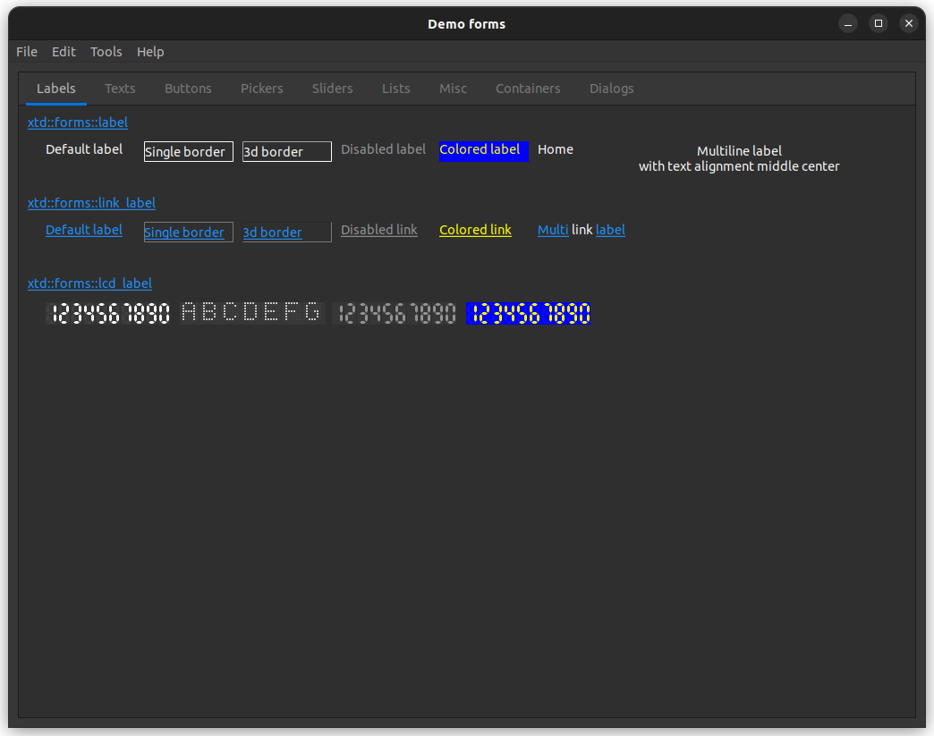The width and height of the screenshot is (934, 736).
Task: Open the Misc tab
Action: (x=453, y=89)
